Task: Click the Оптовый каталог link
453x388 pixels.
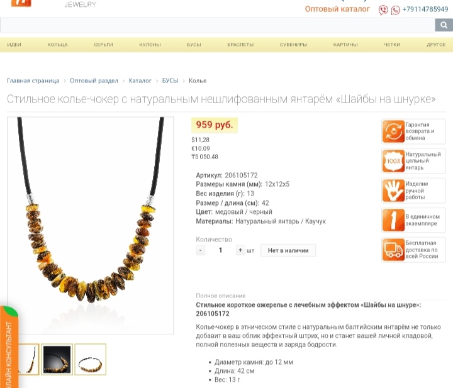Action: [337, 9]
